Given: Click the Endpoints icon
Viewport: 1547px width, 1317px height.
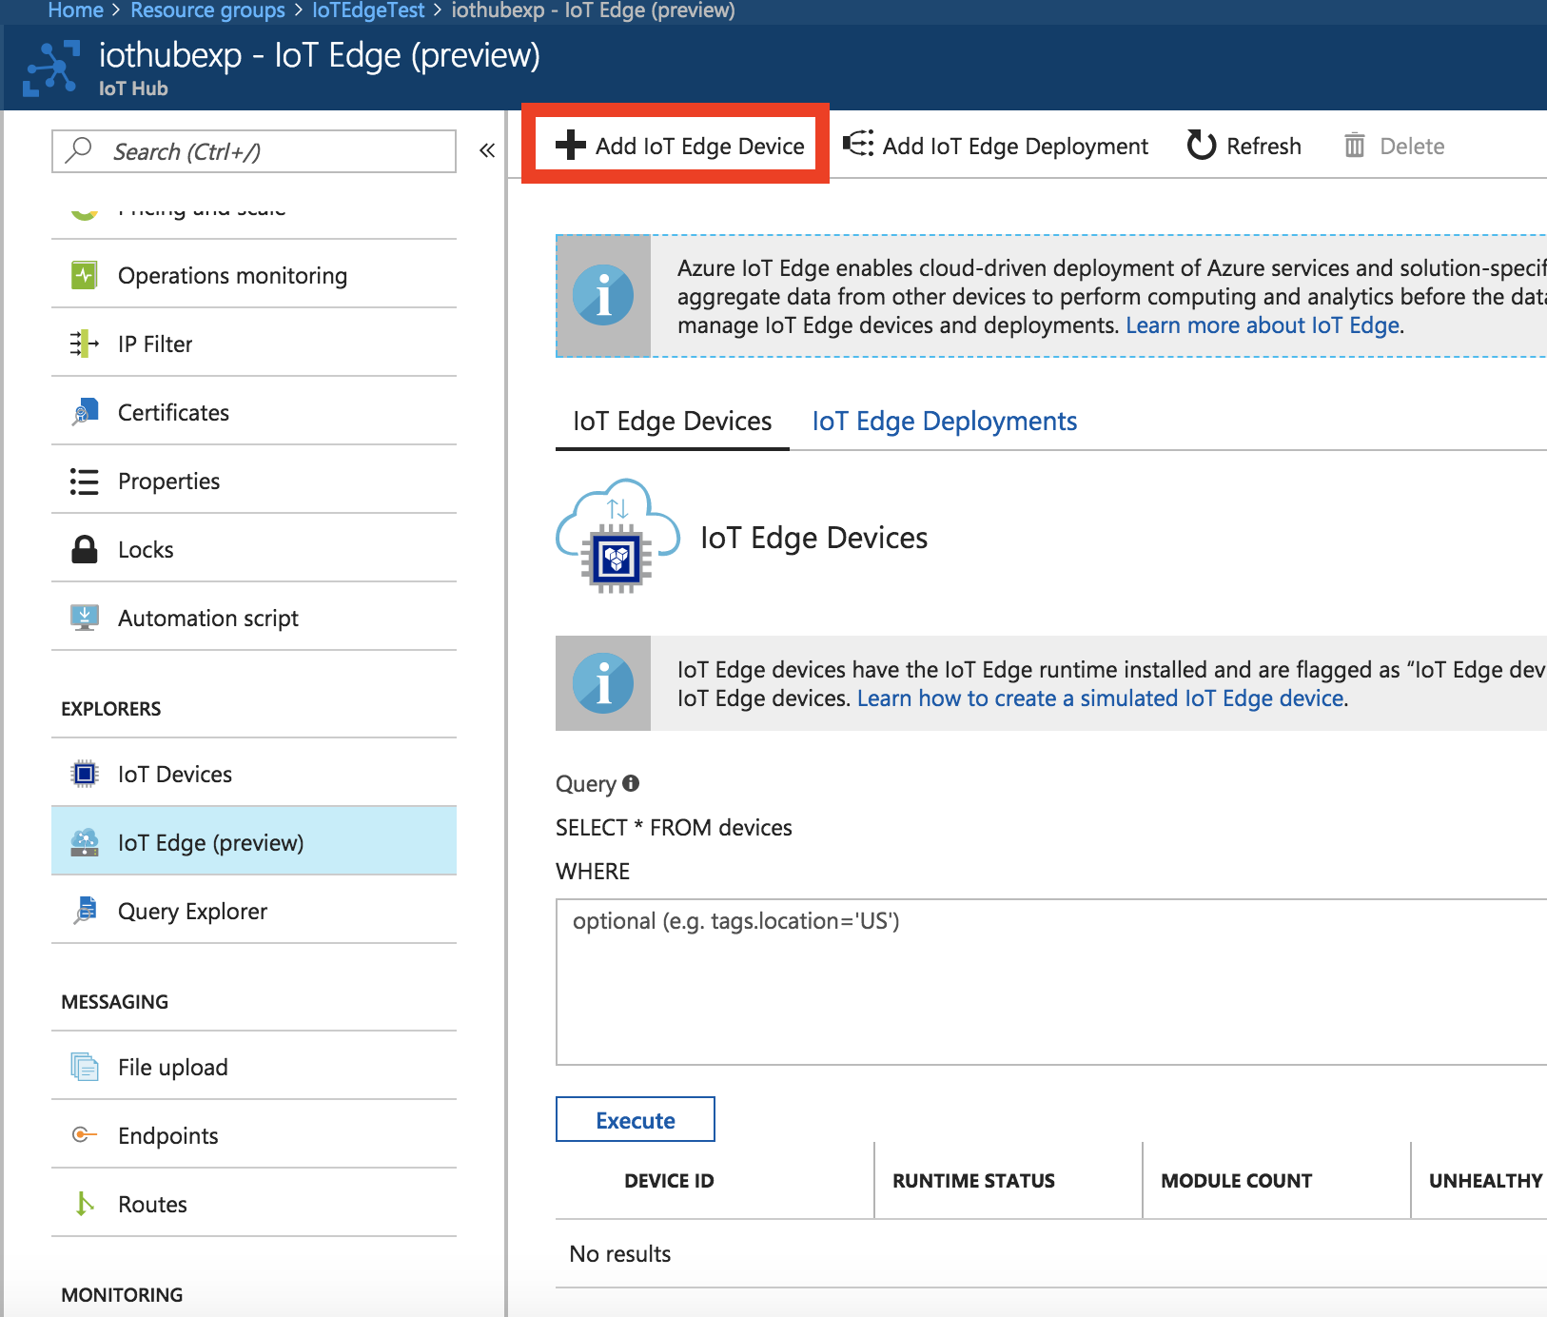Looking at the screenshot, I should click(x=85, y=1134).
